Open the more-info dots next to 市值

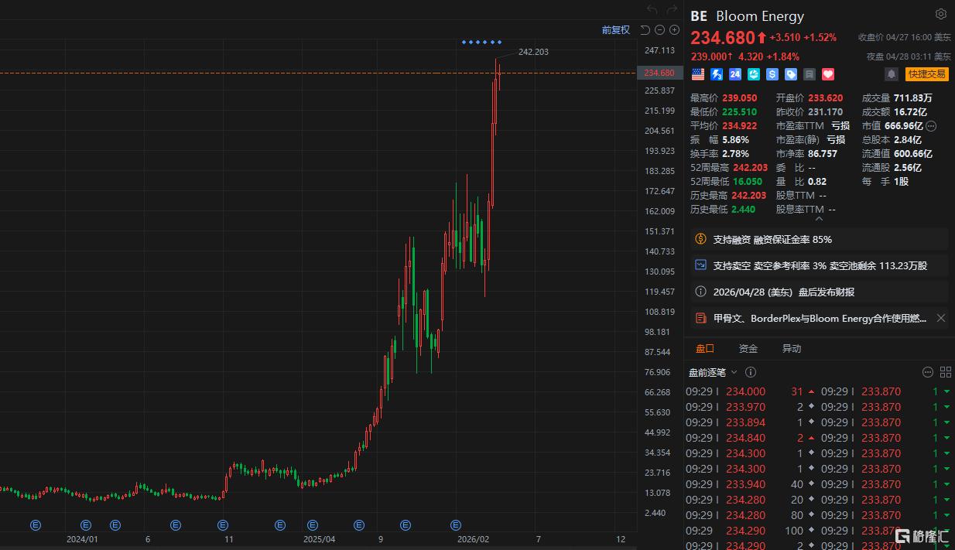[x=931, y=126]
